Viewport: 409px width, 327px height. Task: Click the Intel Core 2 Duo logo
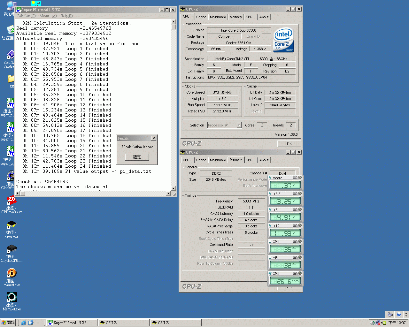click(x=284, y=40)
